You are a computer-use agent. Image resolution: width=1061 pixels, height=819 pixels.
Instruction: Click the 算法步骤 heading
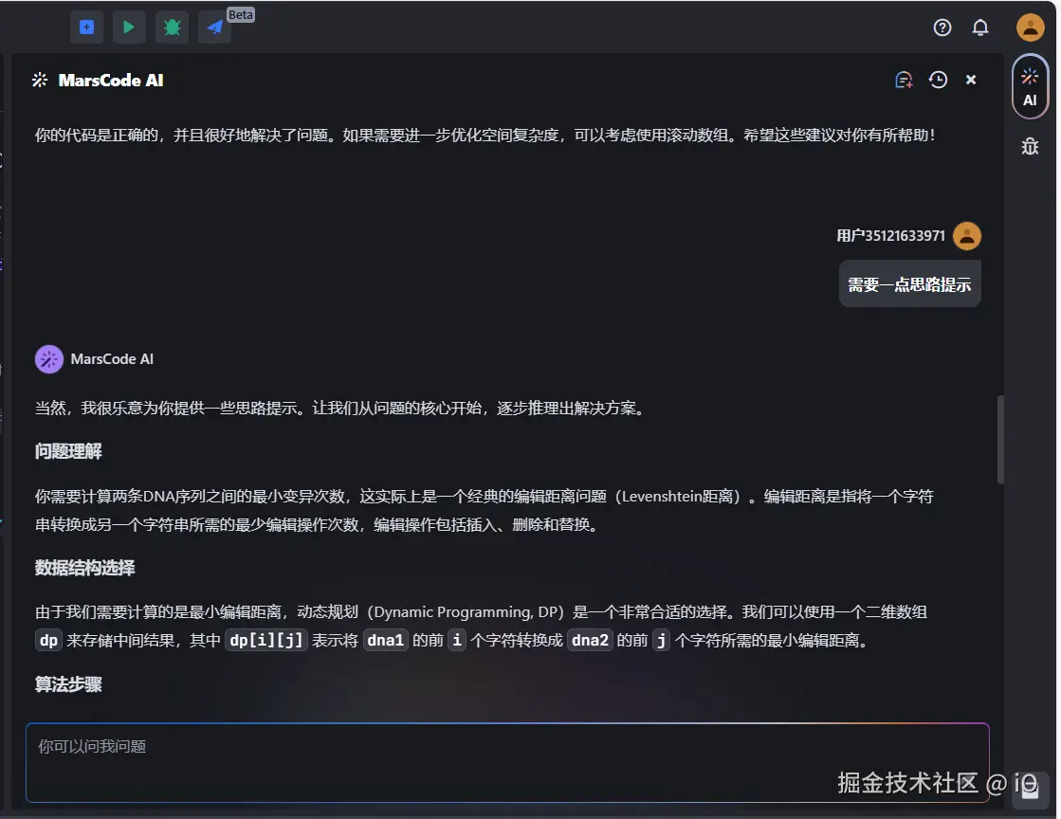click(x=68, y=683)
